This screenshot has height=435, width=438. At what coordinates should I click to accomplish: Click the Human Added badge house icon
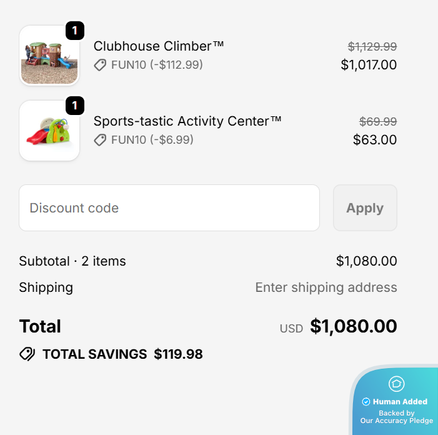(396, 384)
